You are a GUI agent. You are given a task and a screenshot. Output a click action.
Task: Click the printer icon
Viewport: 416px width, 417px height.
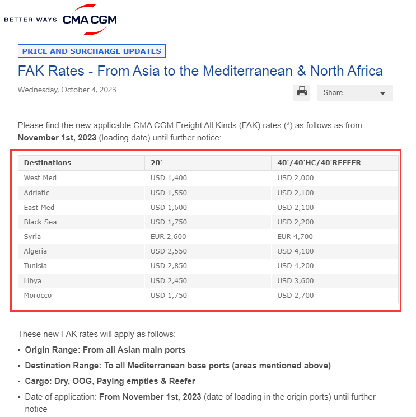[301, 92]
